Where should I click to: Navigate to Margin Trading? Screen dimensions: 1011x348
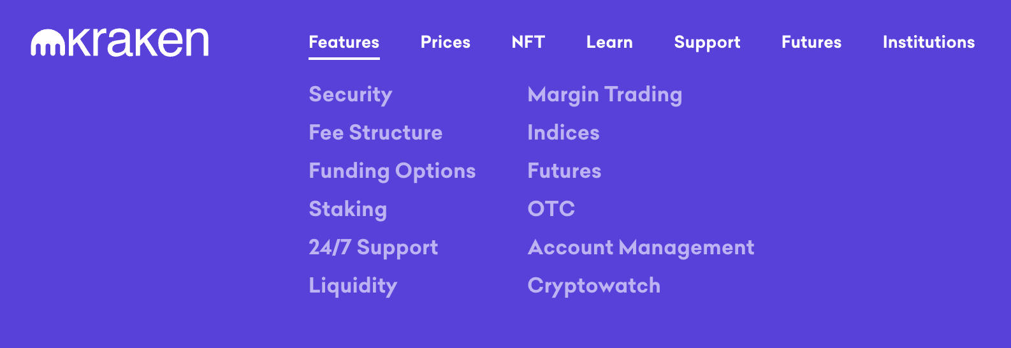coord(604,94)
